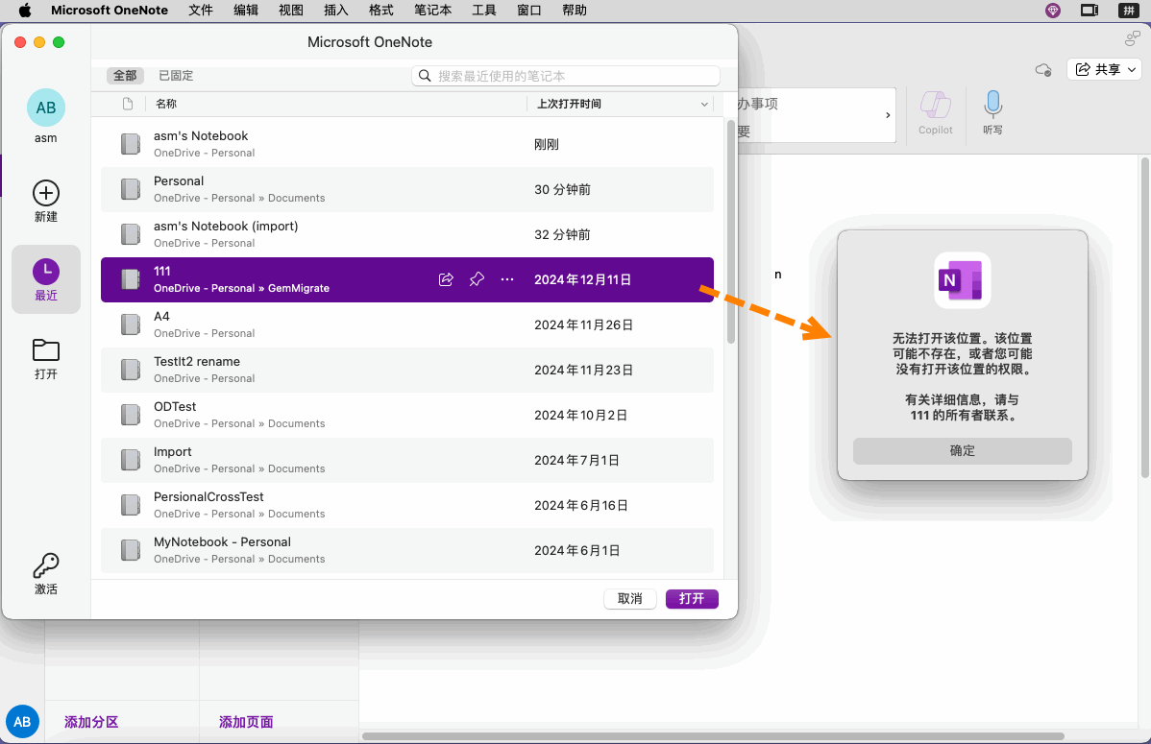The height and width of the screenshot is (744, 1151).
Task: Click the 刚刚 last-opened cell
Action: click(546, 145)
